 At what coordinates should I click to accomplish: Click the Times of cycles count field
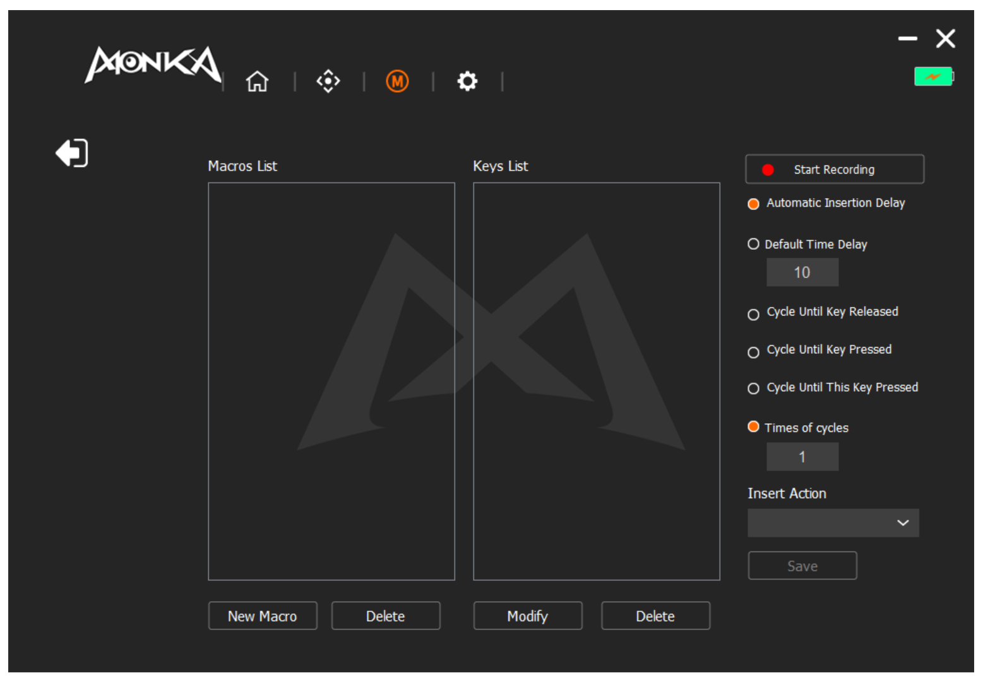click(802, 457)
